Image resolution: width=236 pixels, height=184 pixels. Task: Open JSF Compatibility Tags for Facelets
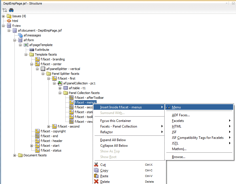click(x=199, y=137)
